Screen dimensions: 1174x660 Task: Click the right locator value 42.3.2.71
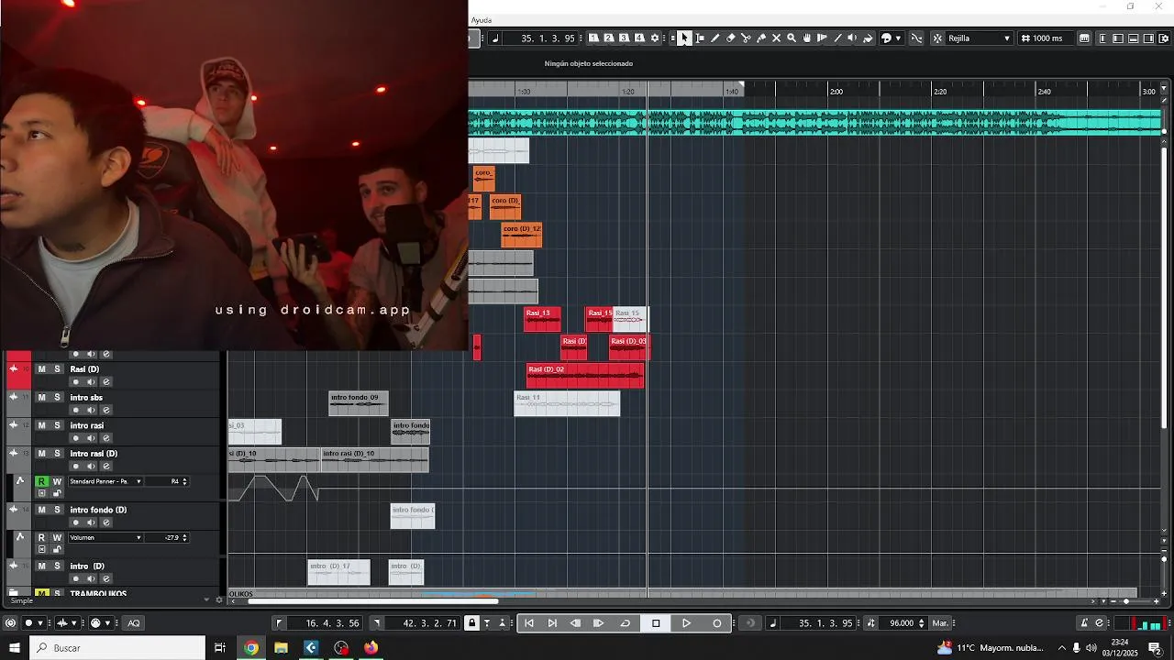[x=422, y=623]
